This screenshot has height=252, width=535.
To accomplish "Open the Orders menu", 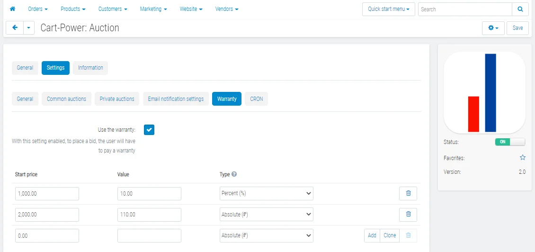I will click(38, 9).
